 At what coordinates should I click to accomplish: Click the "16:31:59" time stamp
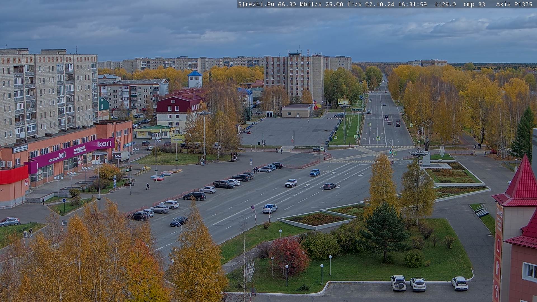coord(413,4)
